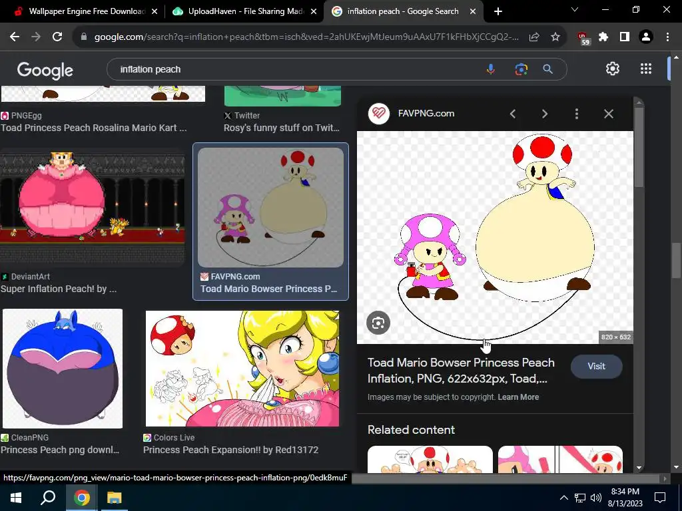Open File Explorer from the taskbar
682x511 pixels.
pyautogui.click(x=115, y=498)
